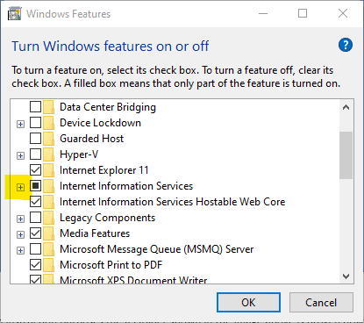The height and width of the screenshot is (323, 364).
Task: Click the features list scrollbar thumb
Action: (x=346, y=155)
